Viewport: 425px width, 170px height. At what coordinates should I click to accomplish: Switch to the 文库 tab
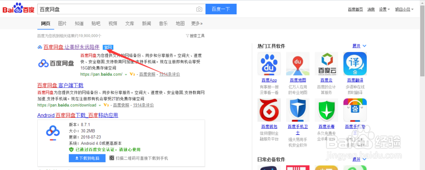pos(130,23)
